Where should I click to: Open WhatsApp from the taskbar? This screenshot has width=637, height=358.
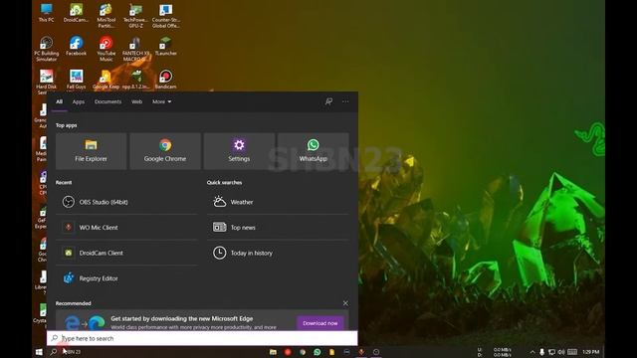tap(317, 352)
